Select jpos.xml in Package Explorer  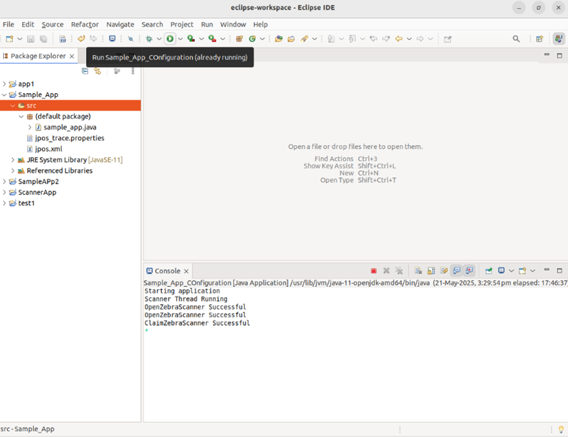pos(48,149)
